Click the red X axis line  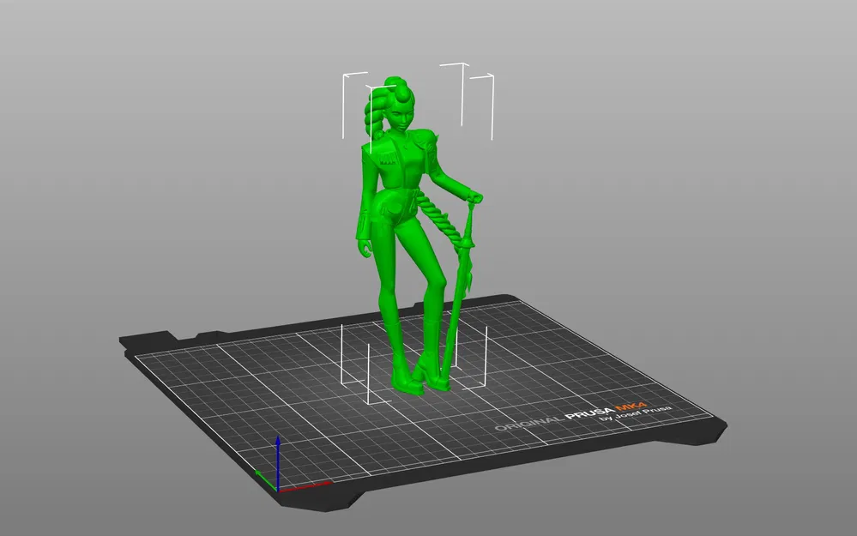coord(305,485)
